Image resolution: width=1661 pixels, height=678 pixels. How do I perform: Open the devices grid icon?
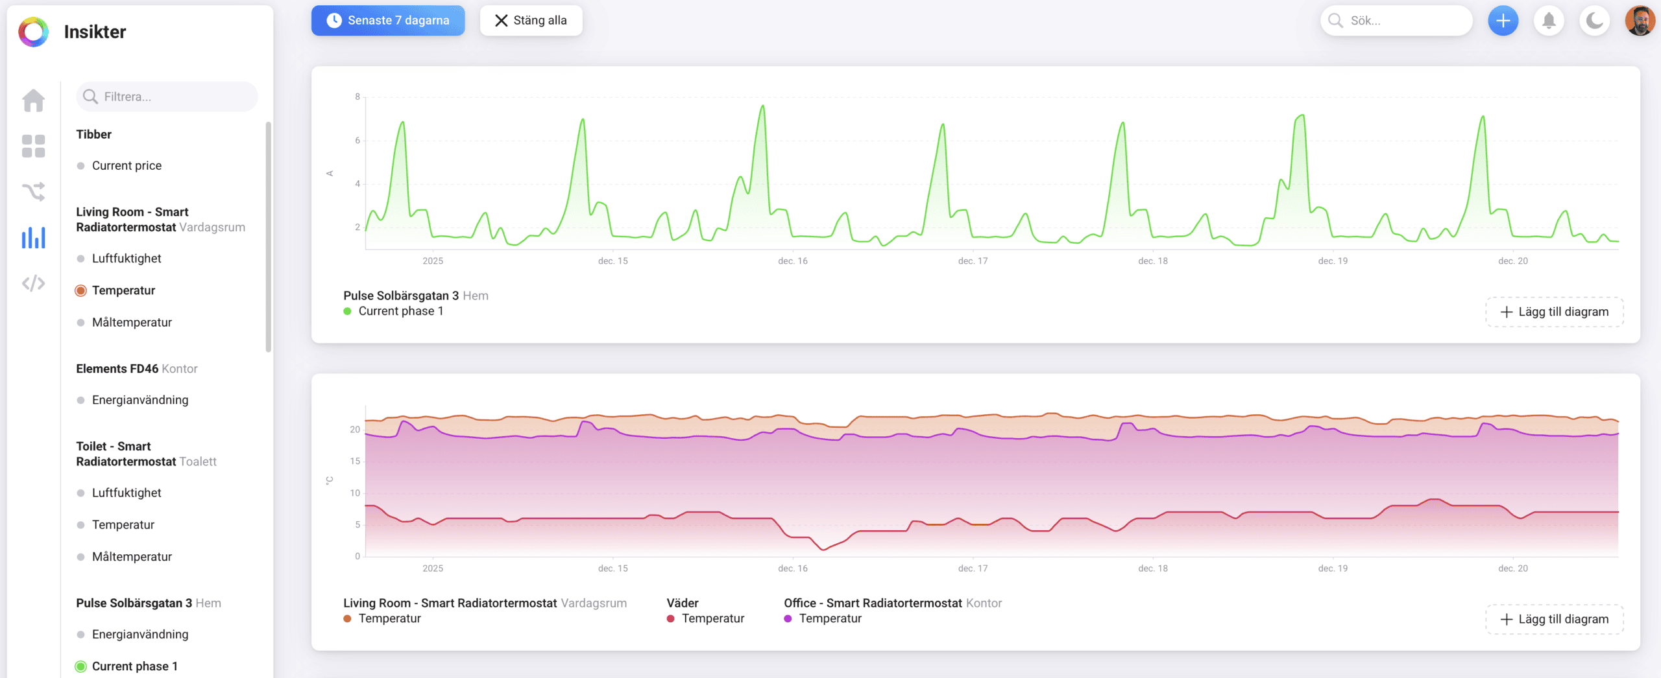[33, 146]
